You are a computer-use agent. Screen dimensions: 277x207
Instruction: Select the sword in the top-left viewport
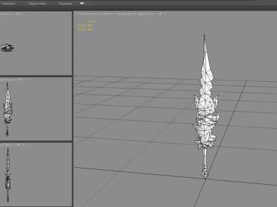coord(7,48)
